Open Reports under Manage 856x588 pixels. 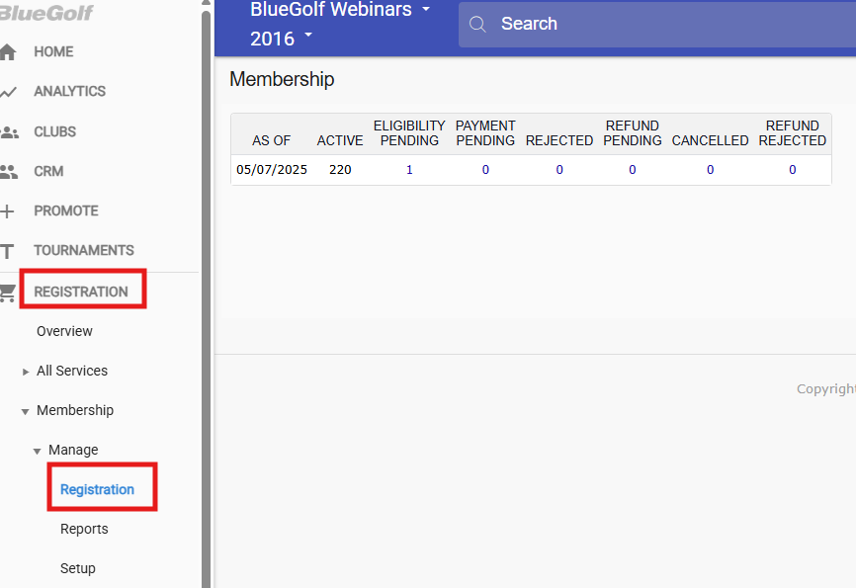(84, 529)
